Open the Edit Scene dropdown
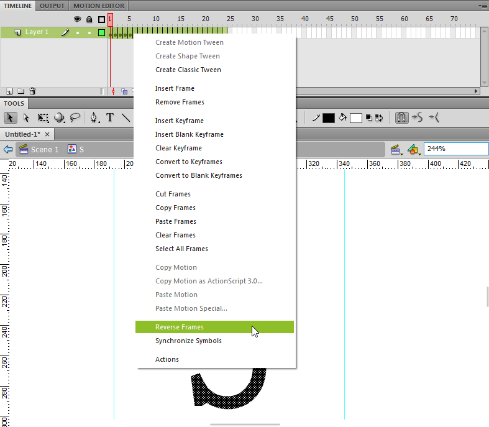This screenshot has height=427, width=489. point(396,149)
